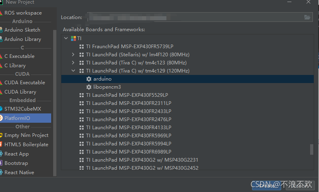Click board icon of MSP-EXP430FR2433LP

82,111
